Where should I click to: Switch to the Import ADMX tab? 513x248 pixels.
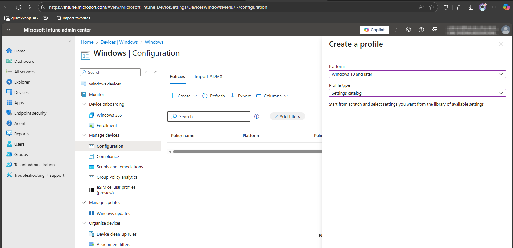tap(208, 76)
